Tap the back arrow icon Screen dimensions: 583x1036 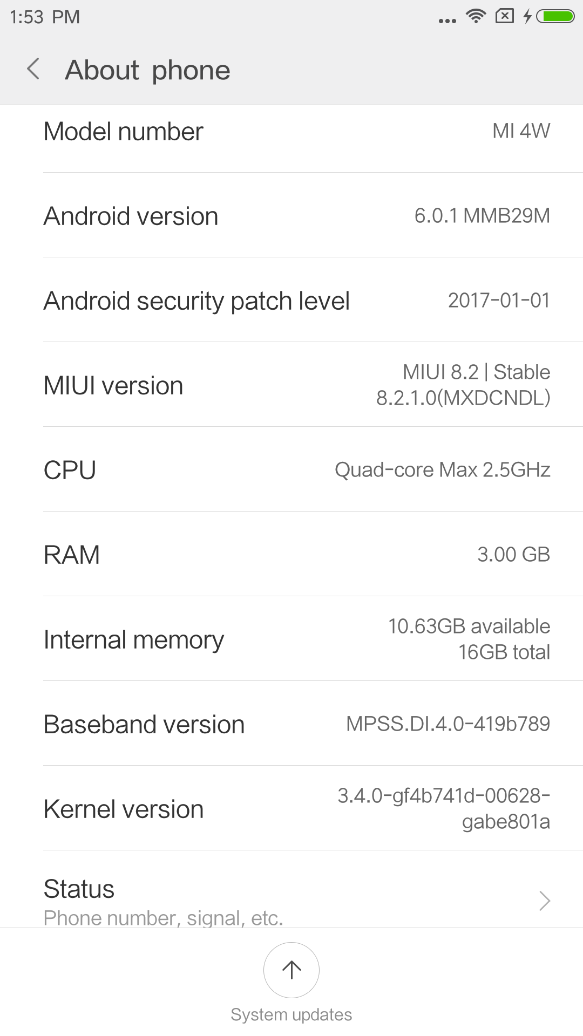point(33,70)
